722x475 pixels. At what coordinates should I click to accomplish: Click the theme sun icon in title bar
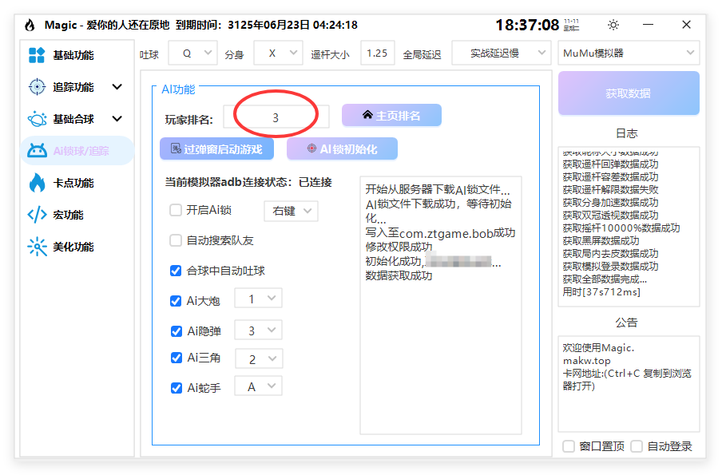pyautogui.click(x=613, y=25)
